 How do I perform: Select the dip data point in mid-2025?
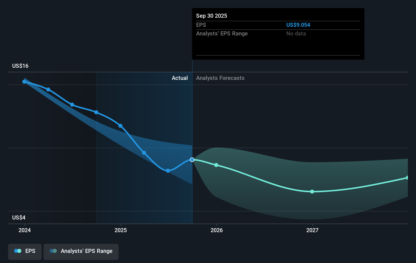coord(168,171)
